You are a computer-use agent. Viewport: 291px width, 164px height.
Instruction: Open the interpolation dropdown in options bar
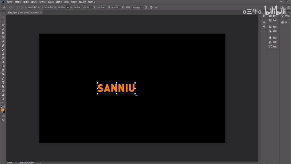point(137,7)
